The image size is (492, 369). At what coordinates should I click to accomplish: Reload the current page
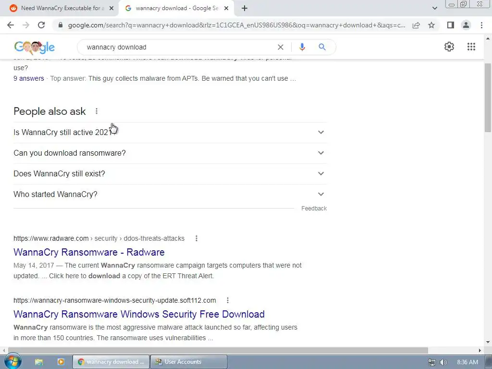pyautogui.click(x=41, y=25)
